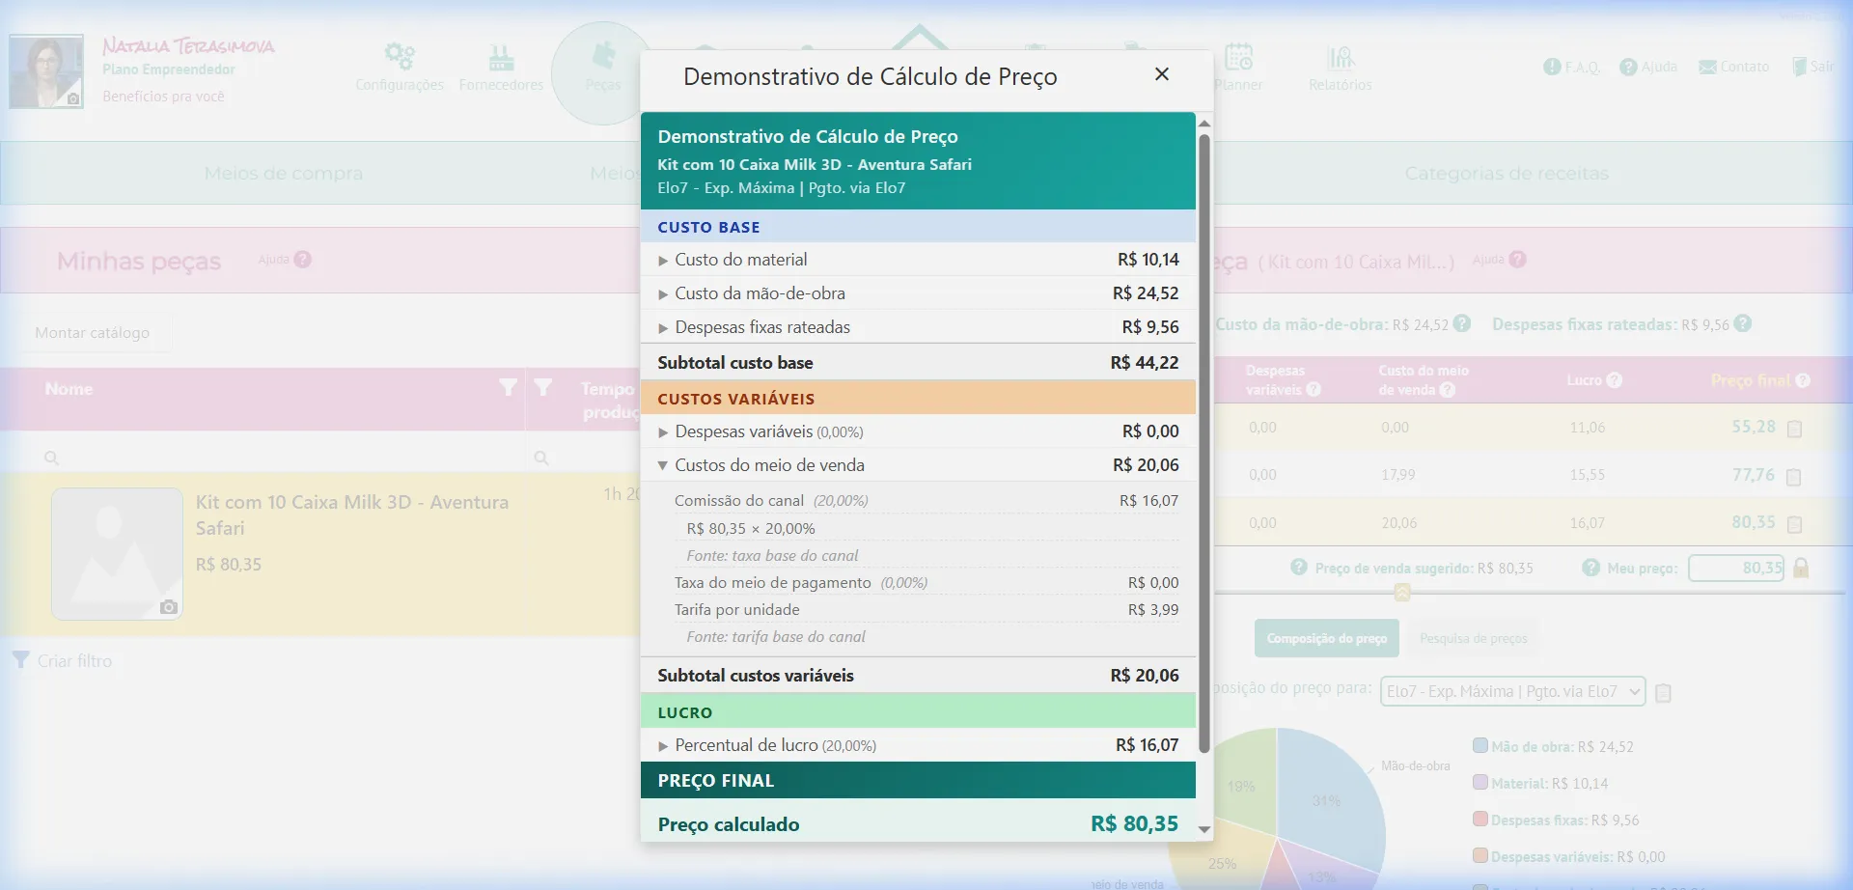Open the Configurações gears icon

[399, 57]
